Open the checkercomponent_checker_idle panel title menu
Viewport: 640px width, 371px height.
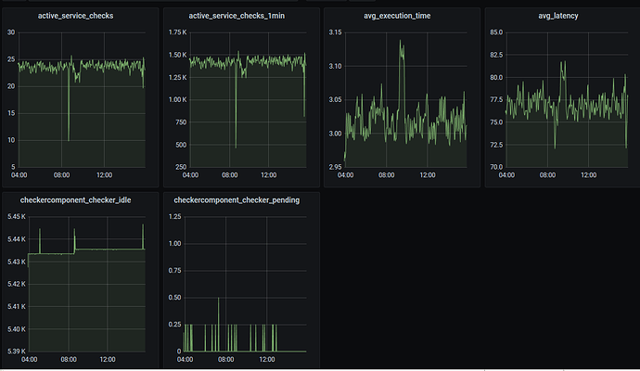[x=75, y=200]
